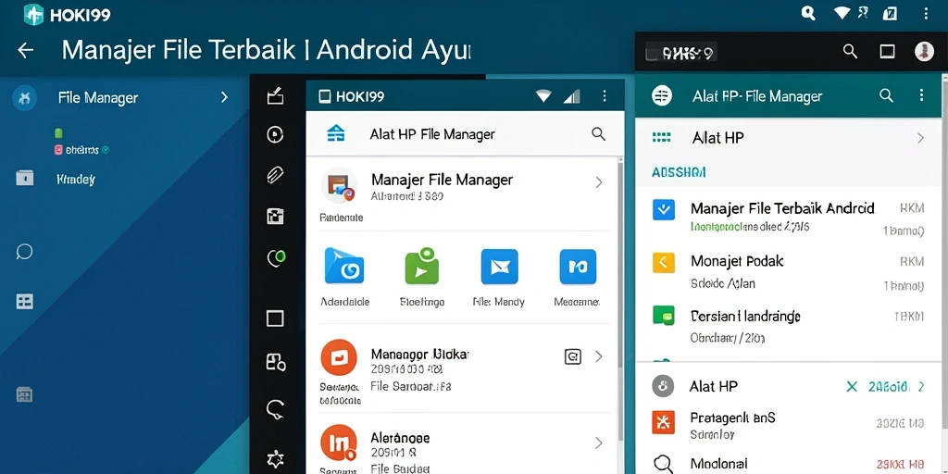Click the blue download icon in right list
Image resolution: width=948 pixels, height=474 pixels.
pos(663,210)
